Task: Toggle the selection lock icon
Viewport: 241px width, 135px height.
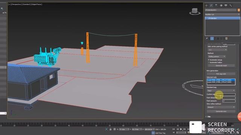Action: pyautogui.click(x=110, y=129)
